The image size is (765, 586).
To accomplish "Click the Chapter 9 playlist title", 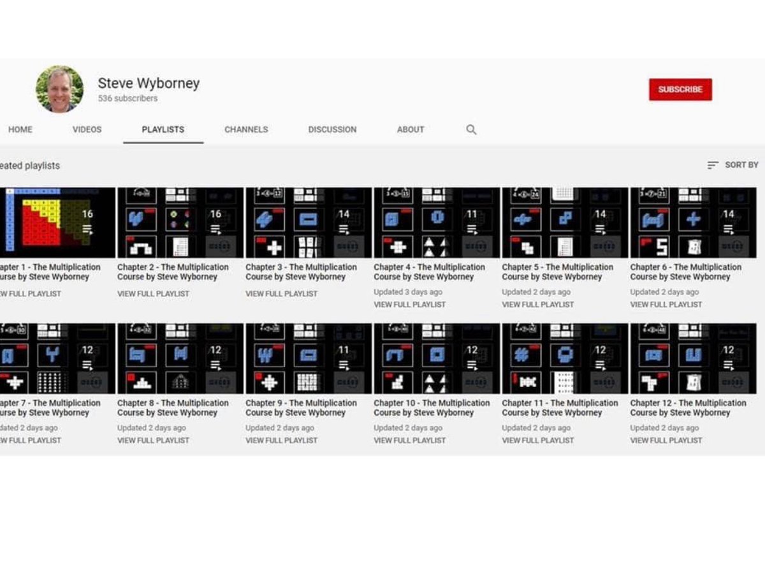I will (302, 408).
